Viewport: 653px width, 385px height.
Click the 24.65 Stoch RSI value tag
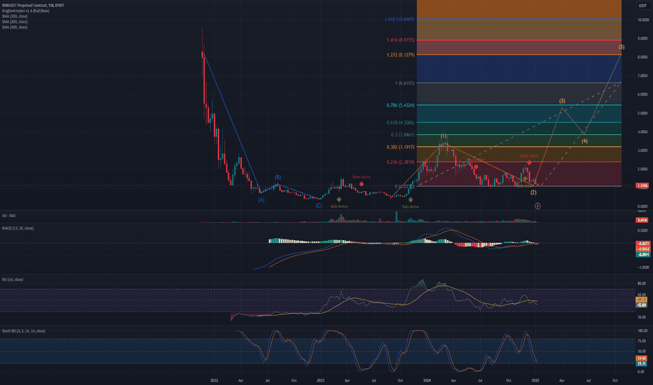[642, 358]
